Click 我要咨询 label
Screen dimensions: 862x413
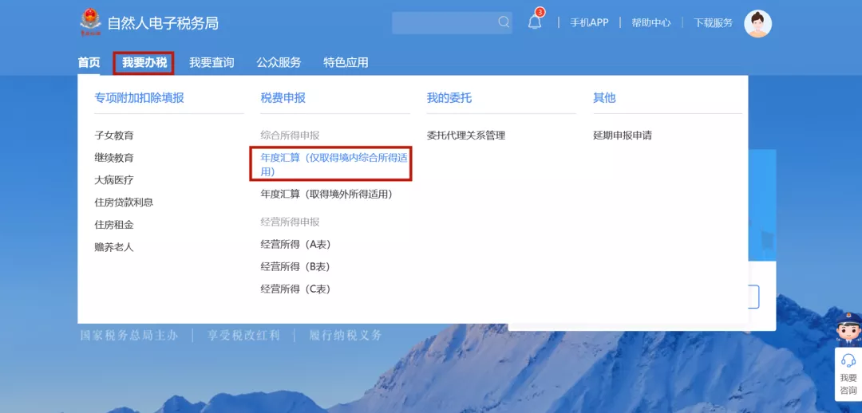click(x=848, y=383)
